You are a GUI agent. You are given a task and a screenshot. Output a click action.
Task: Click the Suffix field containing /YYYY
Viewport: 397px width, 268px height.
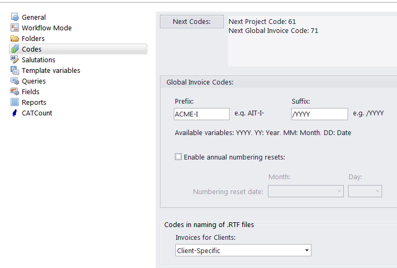tap(319, 114)
